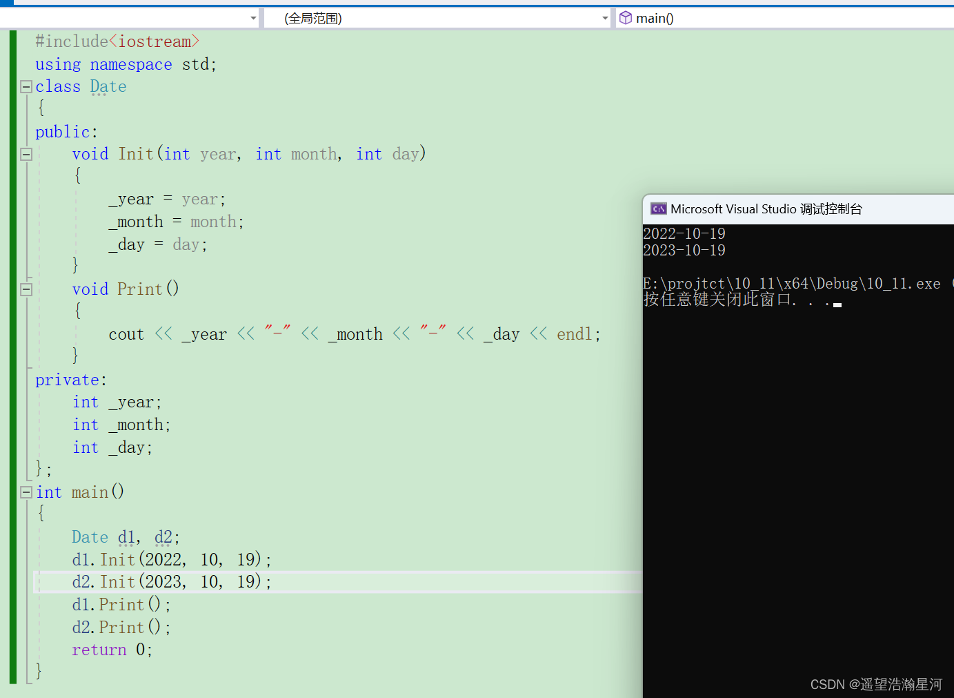This screenshot has height=698, width=954.
Task: Click console output 2022-10-19
Action: tap(684, 234)
